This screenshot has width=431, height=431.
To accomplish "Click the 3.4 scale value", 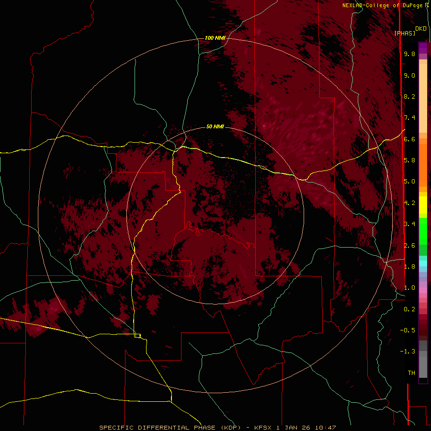I will click(x=409, y=224).
